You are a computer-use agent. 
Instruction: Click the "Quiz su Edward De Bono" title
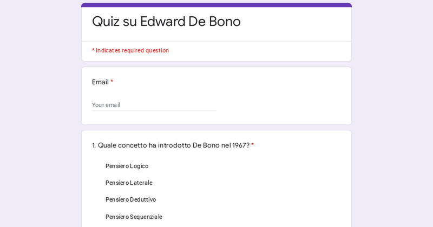(166, 22)
